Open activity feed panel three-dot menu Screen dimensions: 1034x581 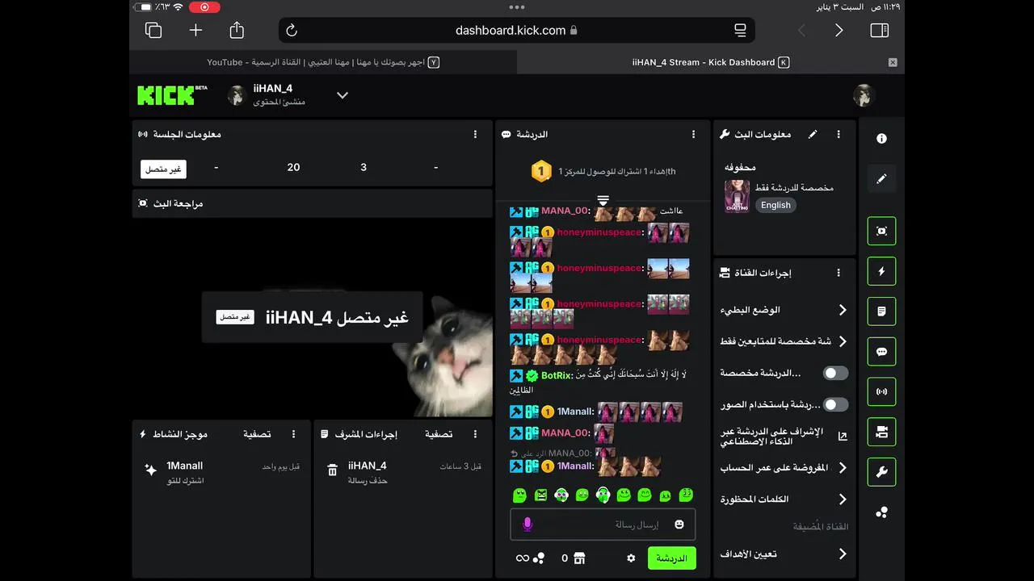[293, 434]
